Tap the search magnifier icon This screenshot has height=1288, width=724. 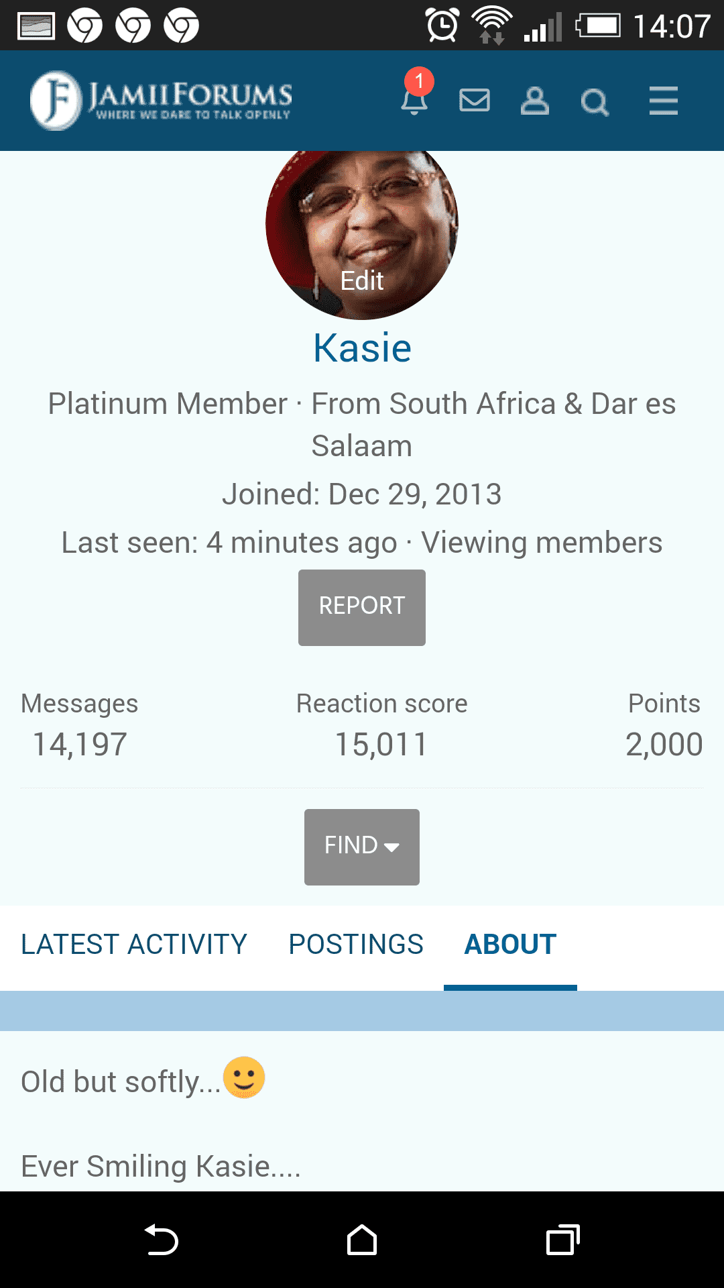pos(595,102)
